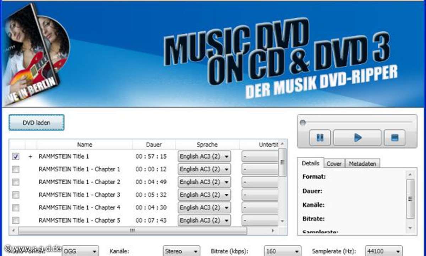The width and height of the screenshot is (426, 256).
Task: Click duration 00 : 57 : 15
Action: (151, 156)
